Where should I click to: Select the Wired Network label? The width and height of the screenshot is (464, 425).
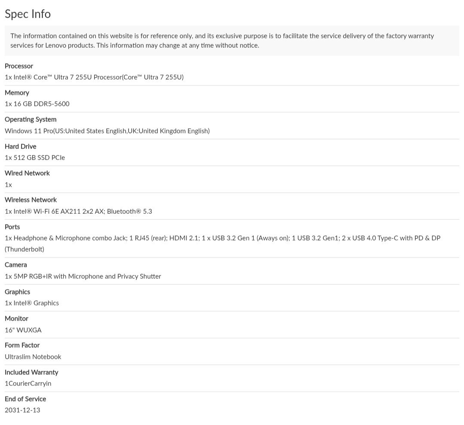(x=27, y=173)
